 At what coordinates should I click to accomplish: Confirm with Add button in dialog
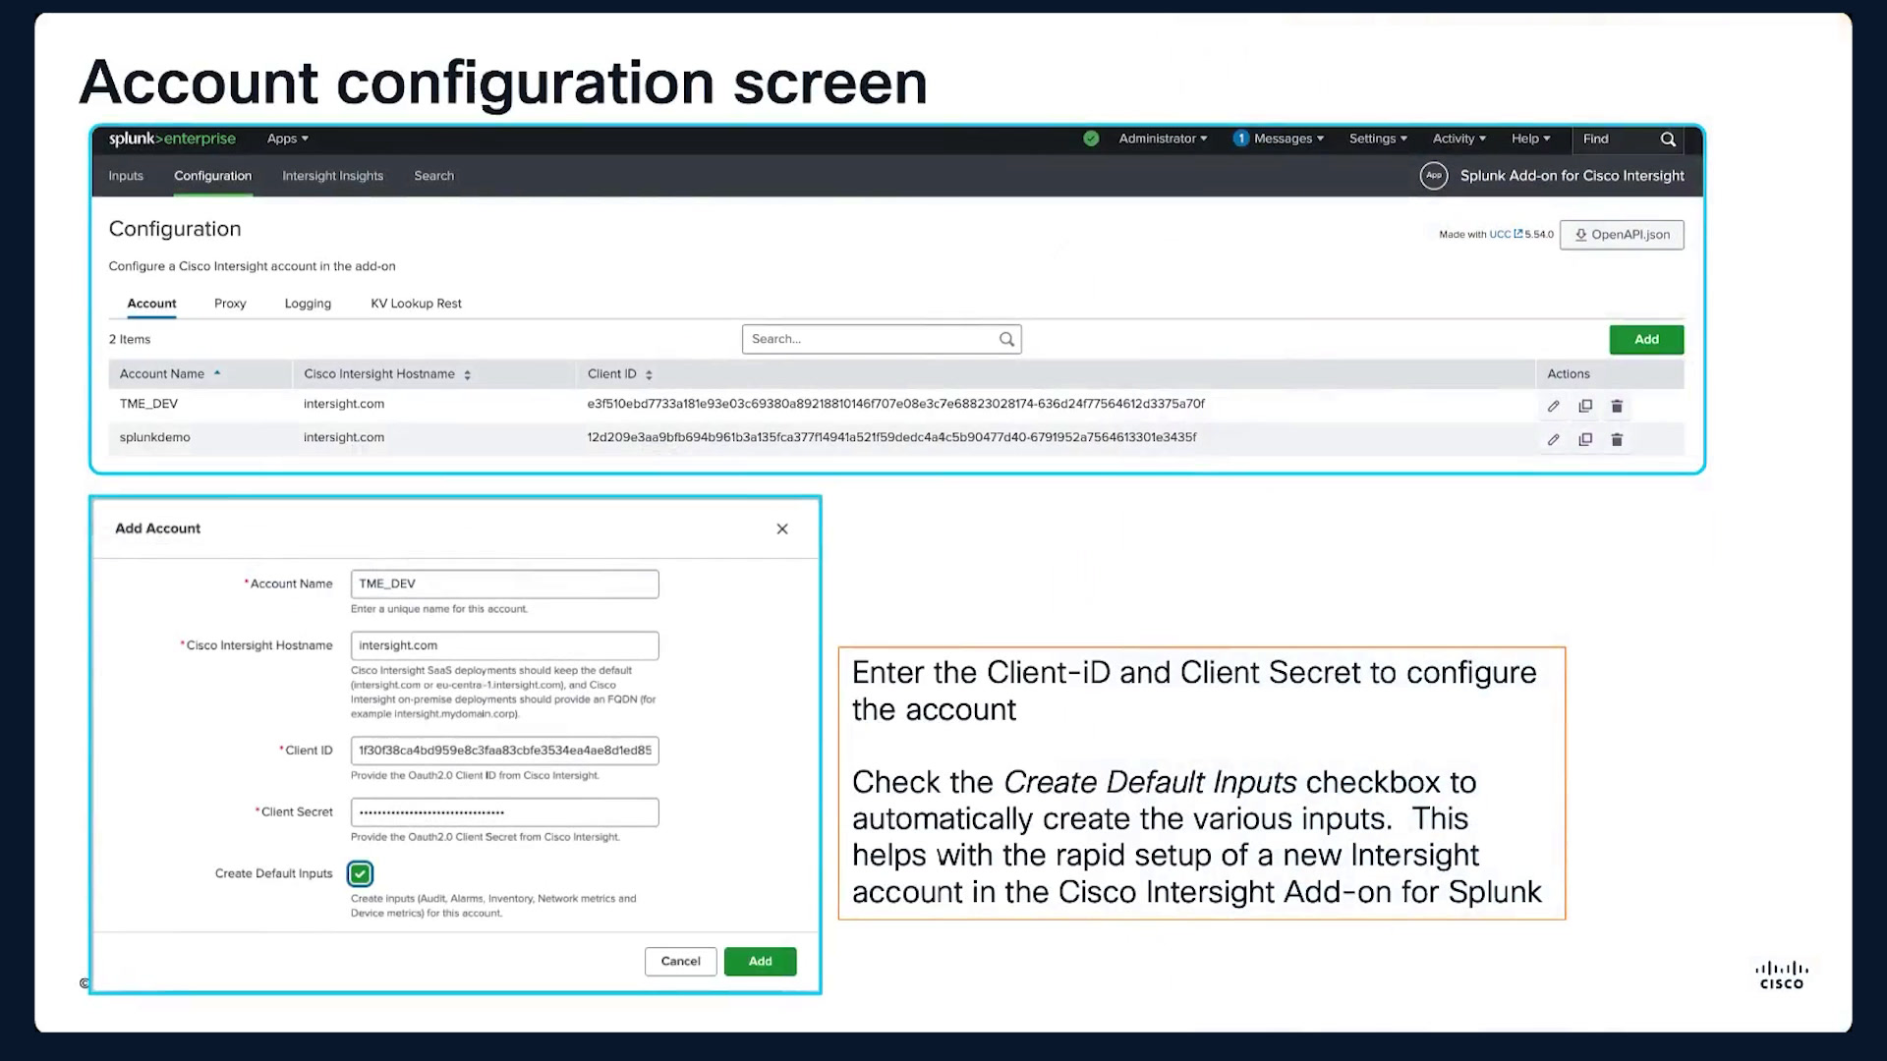pos(760,961)
